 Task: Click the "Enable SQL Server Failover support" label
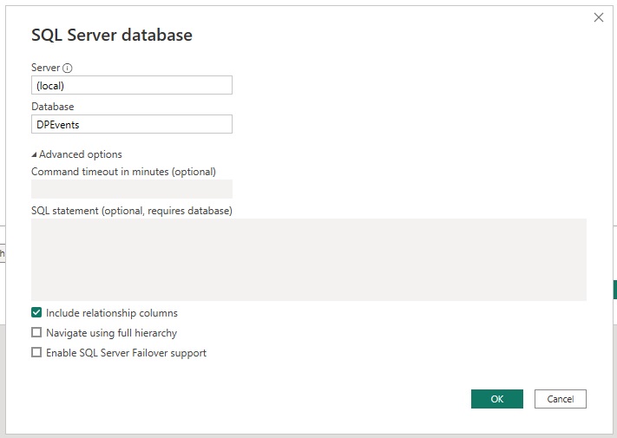click(x=126, y=353)
